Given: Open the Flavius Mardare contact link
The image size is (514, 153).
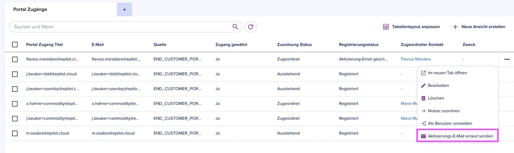Looking at the screenshot, I should pos(416,59).
